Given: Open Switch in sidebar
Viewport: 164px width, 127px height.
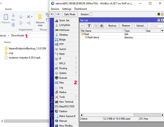Looking at the screenshot, I should [x=66, y=49].
